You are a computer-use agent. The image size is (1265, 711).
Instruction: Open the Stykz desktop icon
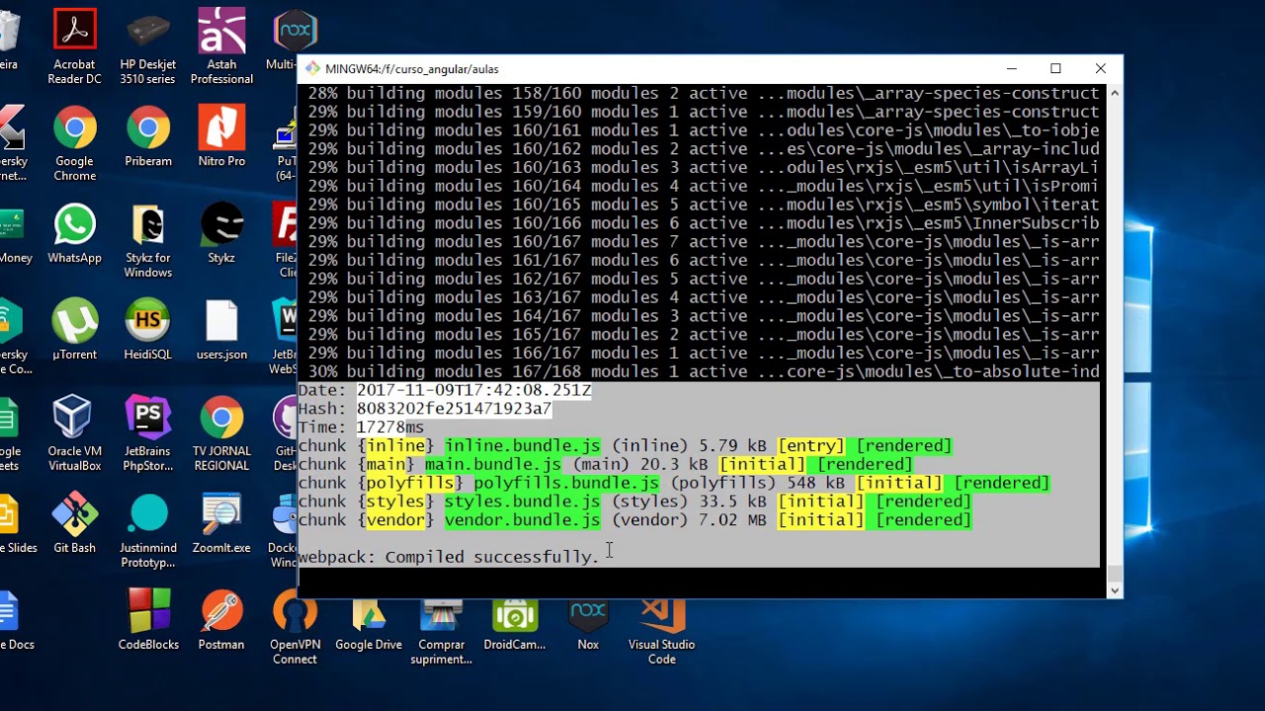(x=221, y=234)
